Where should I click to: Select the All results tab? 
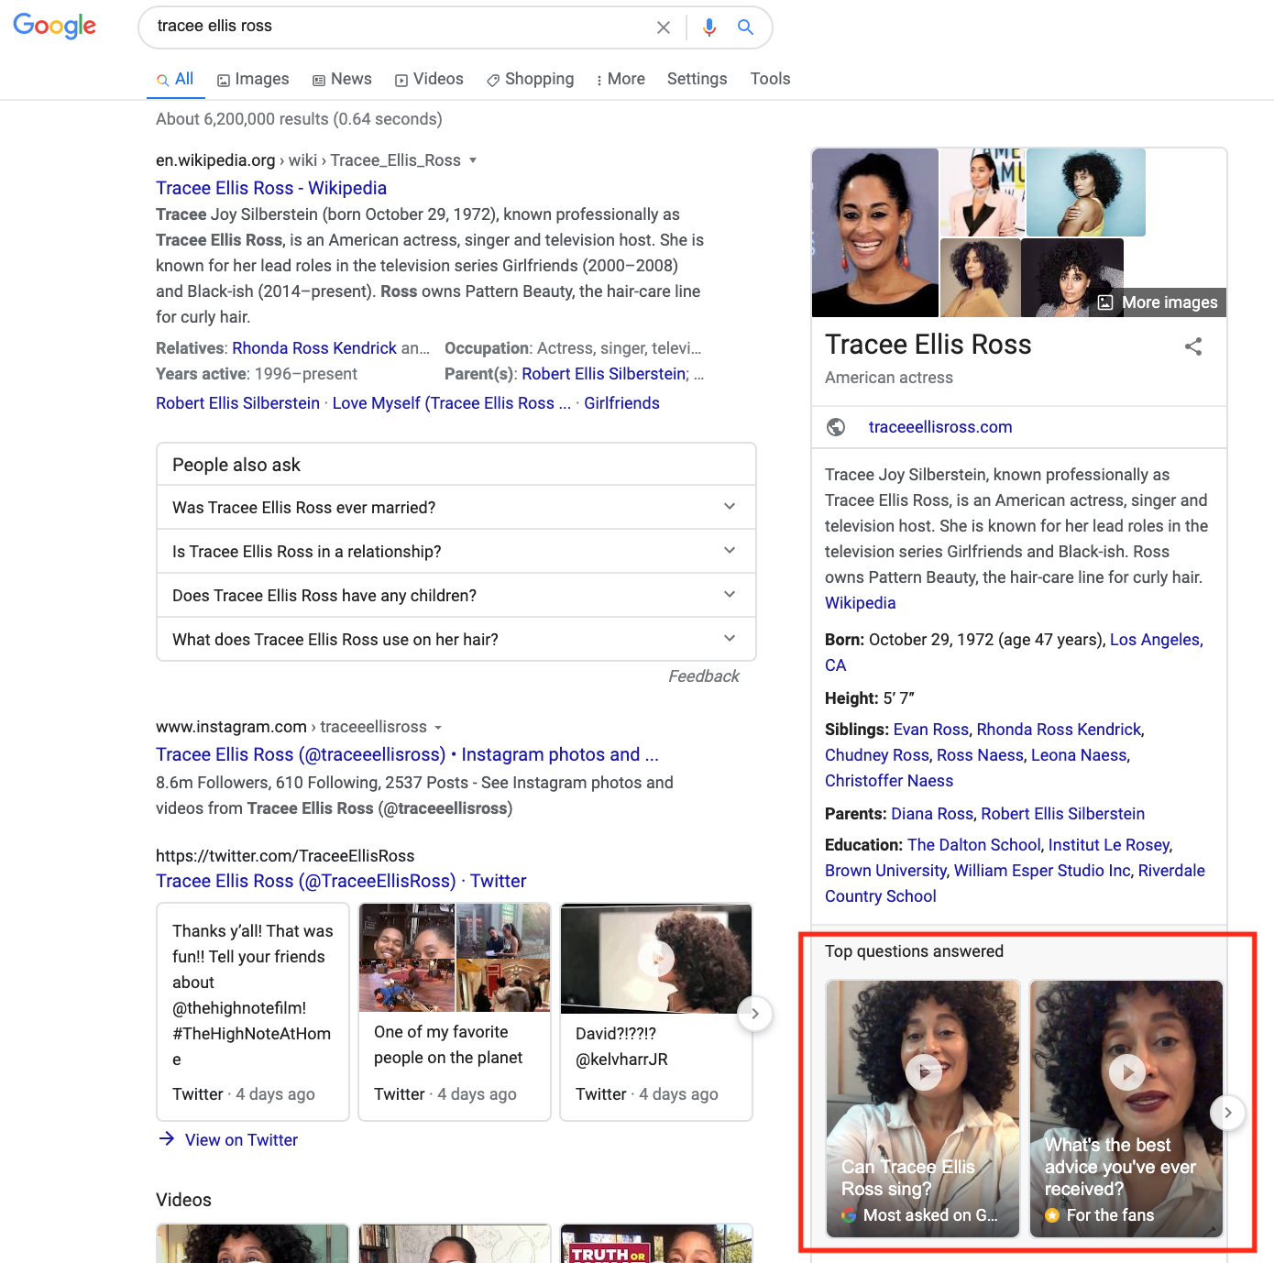[x=175, y=80]
